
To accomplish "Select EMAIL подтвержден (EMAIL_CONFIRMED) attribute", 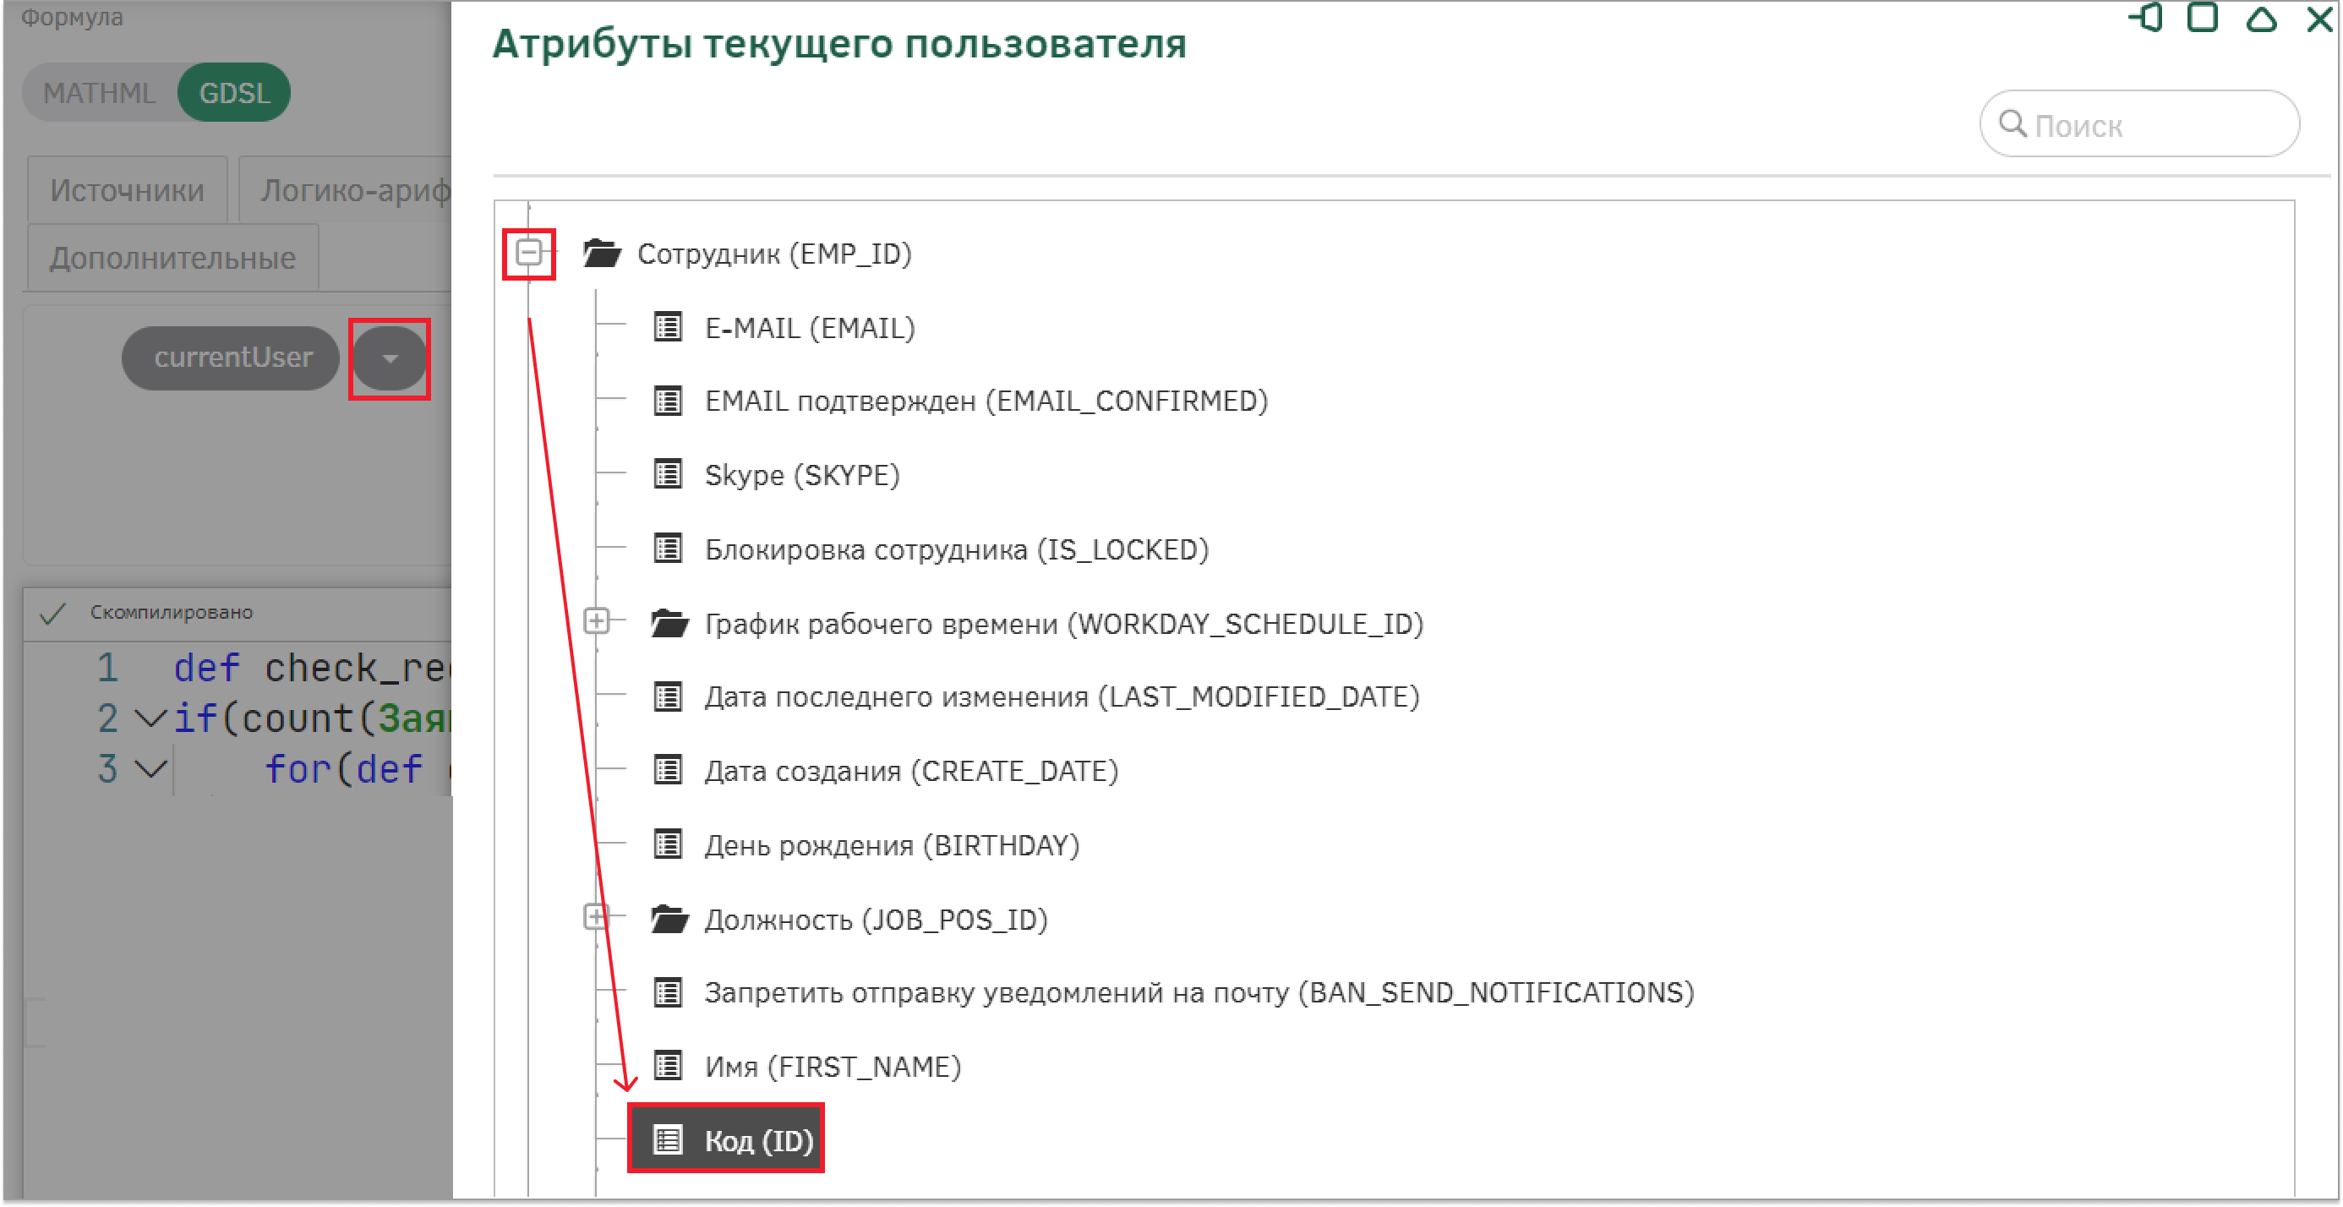I will (986, 401).
